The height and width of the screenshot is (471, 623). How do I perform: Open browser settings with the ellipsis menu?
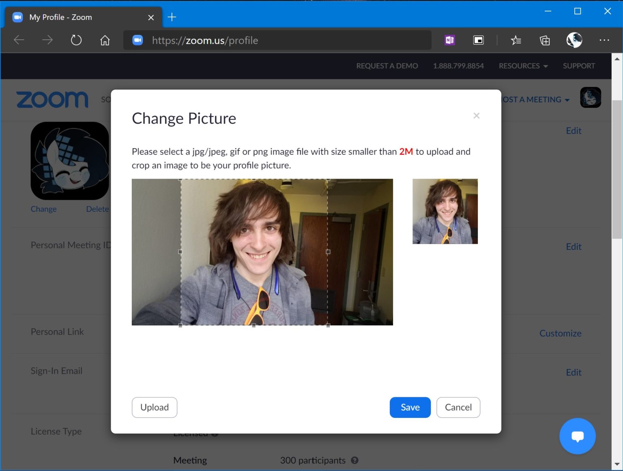pos(604,40)
